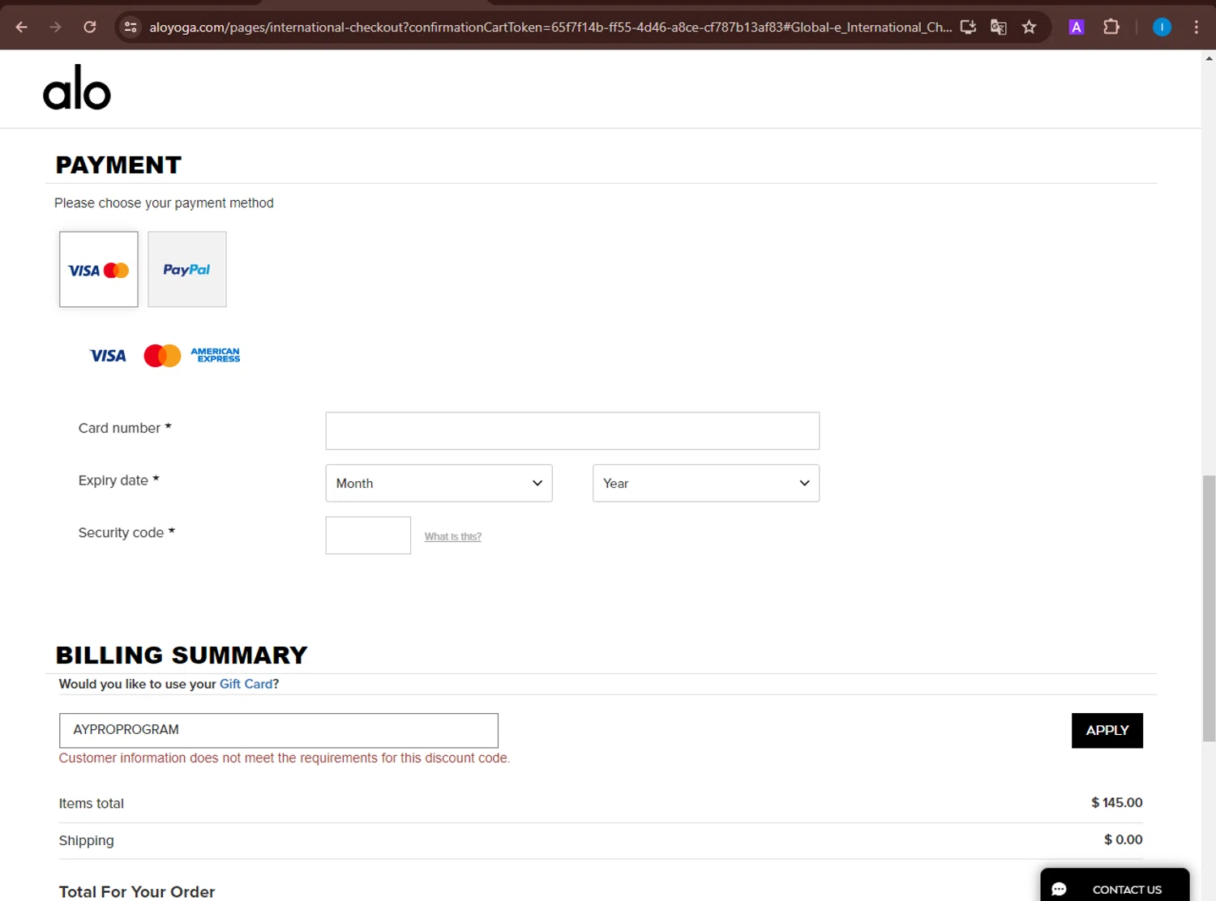
Task: Open the purple A extension
Action: tap(1077, 27)
